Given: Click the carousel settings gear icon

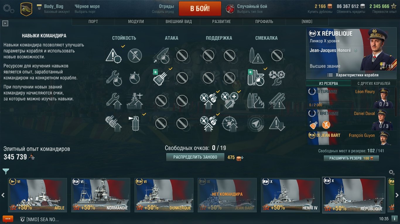Looking at the screenshot, I should pos(391,172).
